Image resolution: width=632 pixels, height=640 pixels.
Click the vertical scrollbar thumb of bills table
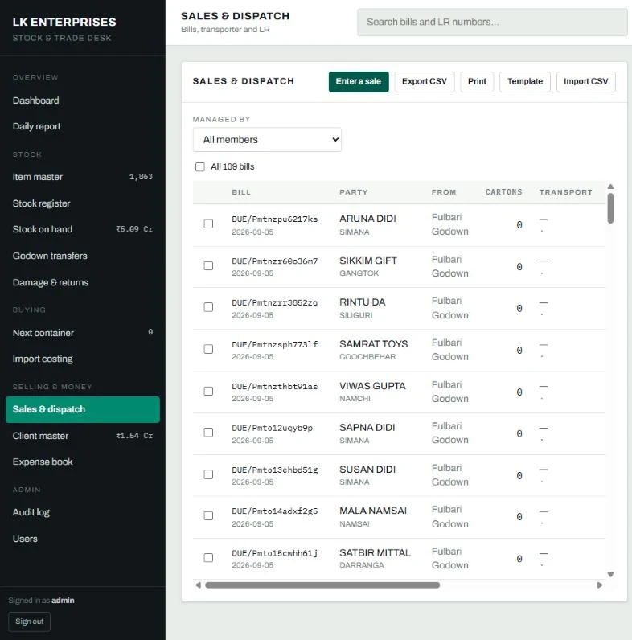tap(610, 208)
